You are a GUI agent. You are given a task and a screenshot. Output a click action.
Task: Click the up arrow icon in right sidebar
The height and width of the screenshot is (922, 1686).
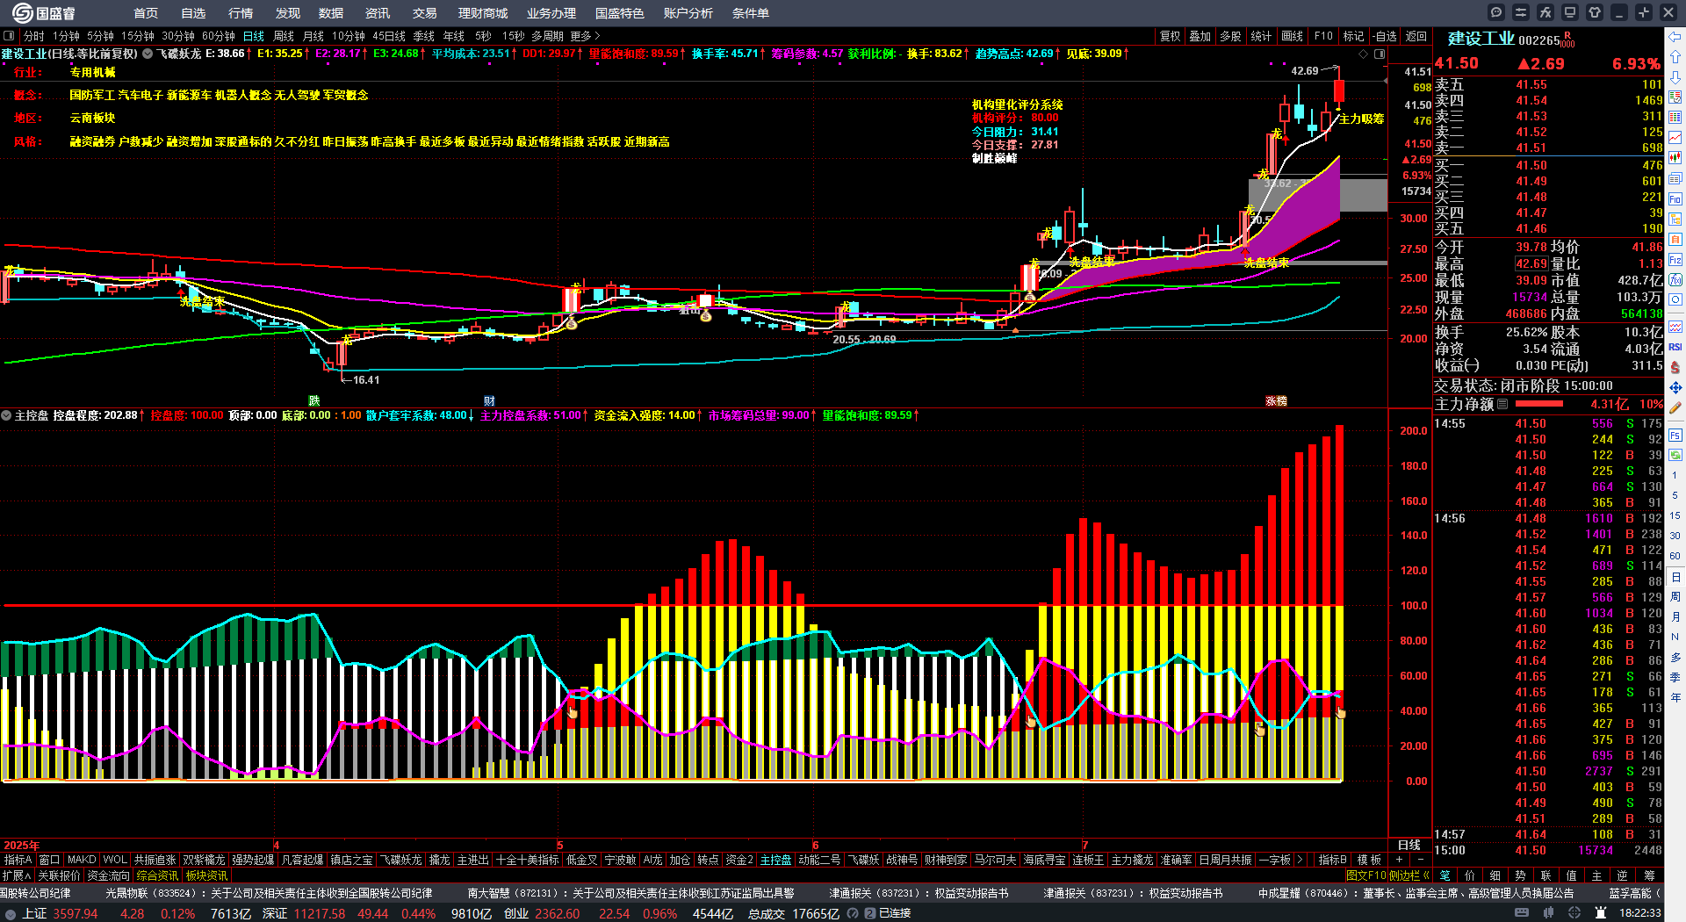coord(1675,57)
